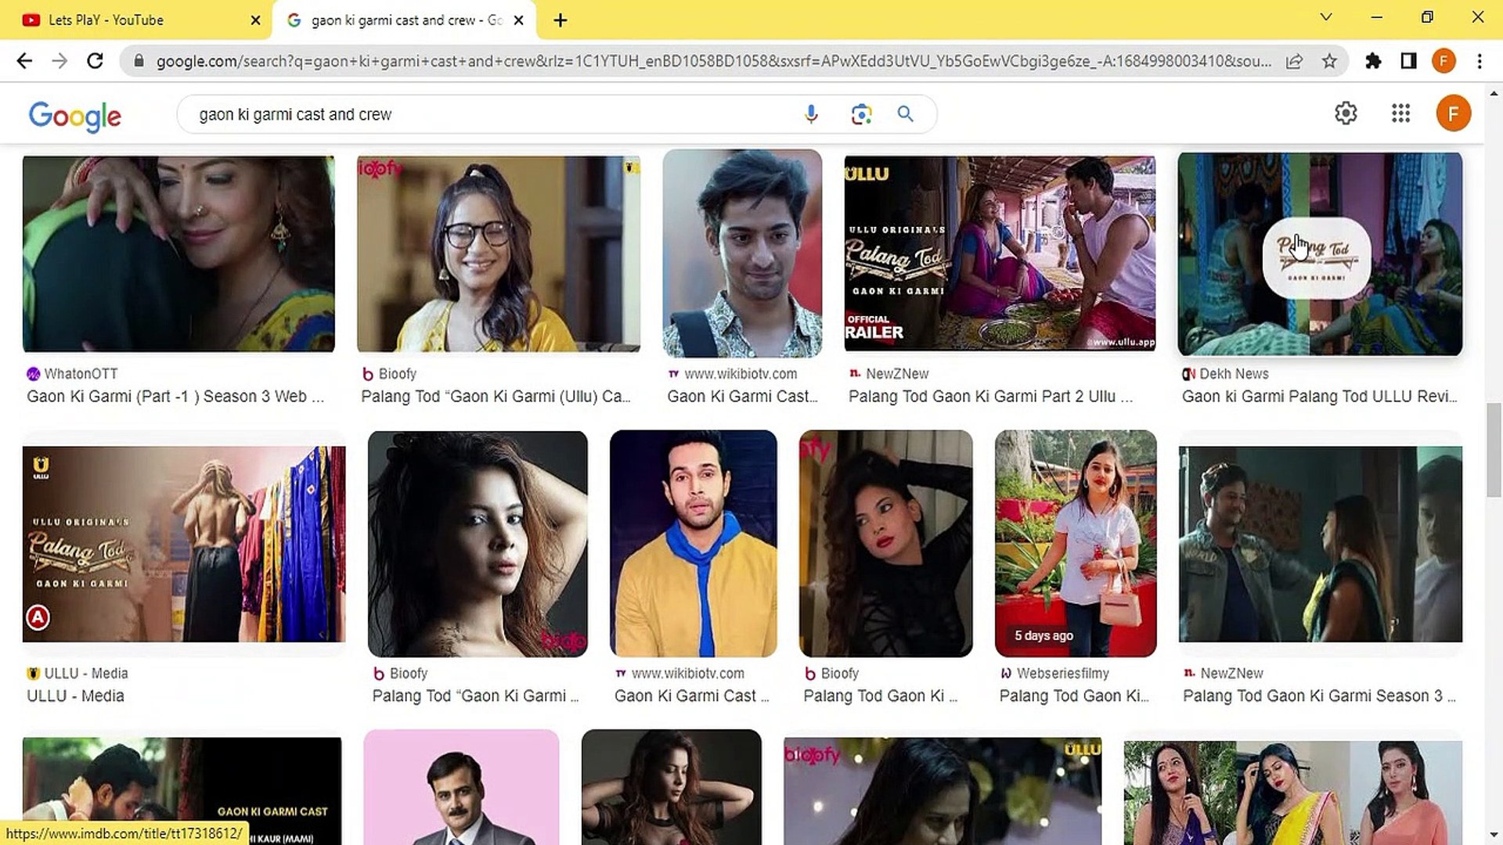Open 'Gaon Ki Garmi (Part -1 ) Season 3 Web' link

click(175, 397)
